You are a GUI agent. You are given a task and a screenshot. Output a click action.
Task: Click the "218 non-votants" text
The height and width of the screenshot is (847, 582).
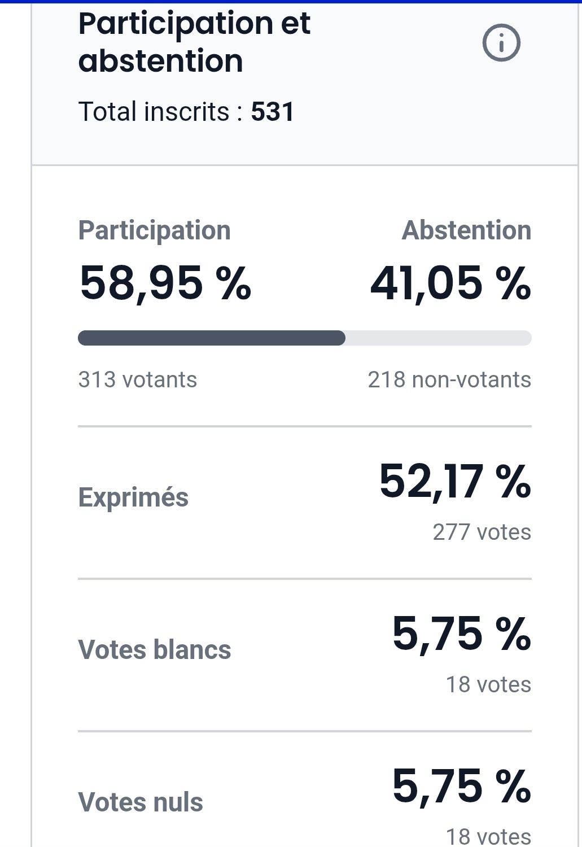pos(449,379)
